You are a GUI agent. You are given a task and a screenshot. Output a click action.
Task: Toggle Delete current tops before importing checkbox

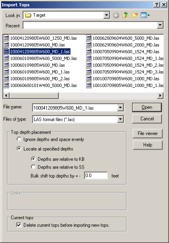[19, 225]
